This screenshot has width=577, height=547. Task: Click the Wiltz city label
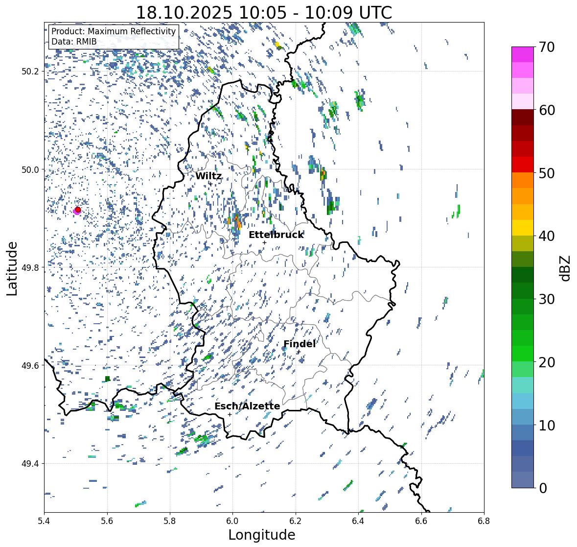[208, 176]
